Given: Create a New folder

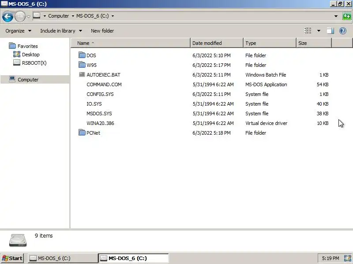Looking at the screenshot, I should click(x=102, y=31).
